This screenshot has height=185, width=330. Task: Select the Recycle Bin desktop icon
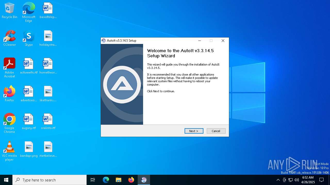(10, 11)
